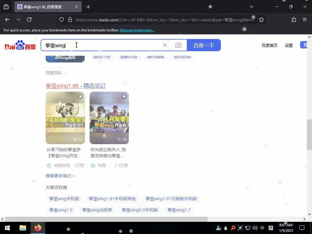This screenshot has width=312, height=234.
Task: Click play icon on 11:19 video
Action: tap(124, 97)
